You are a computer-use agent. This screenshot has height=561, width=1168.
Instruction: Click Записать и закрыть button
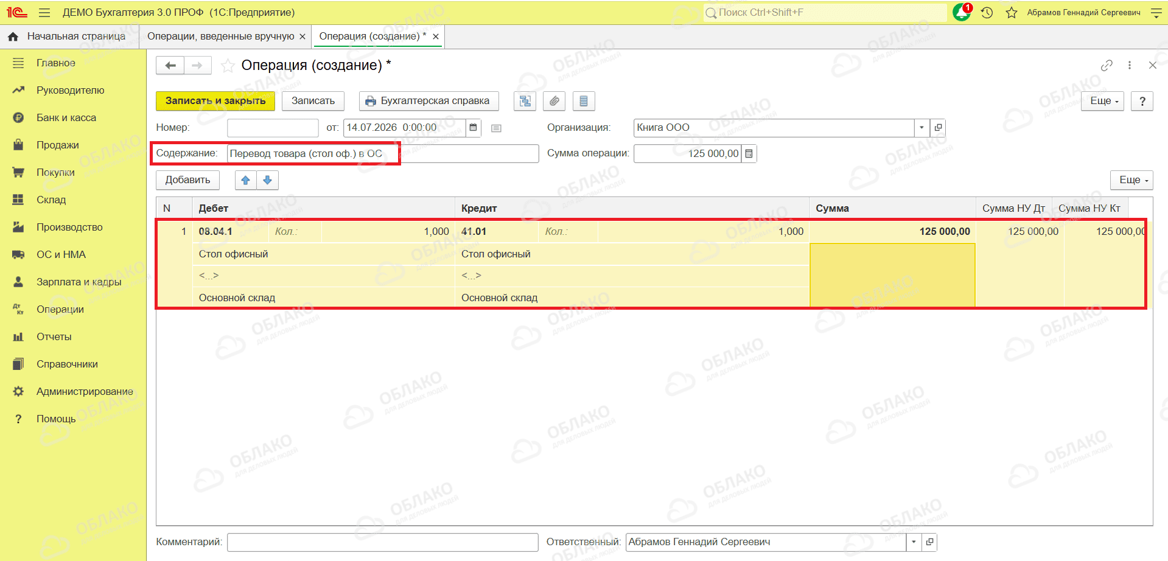click(x=215, y=101)
